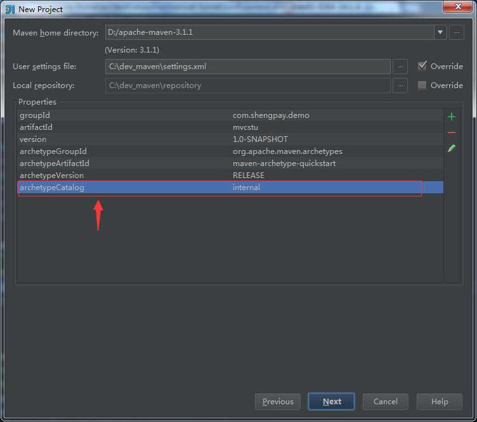Browse for Maven home directory

(x=457, y=32)
